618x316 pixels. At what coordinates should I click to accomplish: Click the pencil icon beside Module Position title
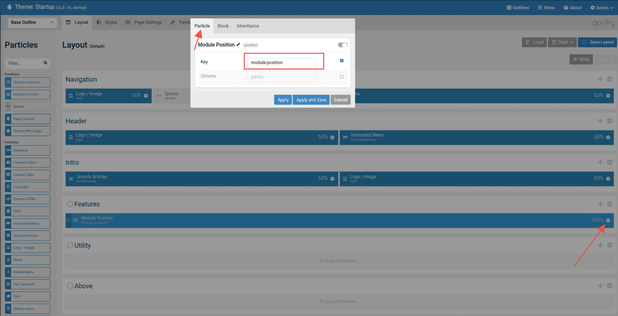coord(238,45)
